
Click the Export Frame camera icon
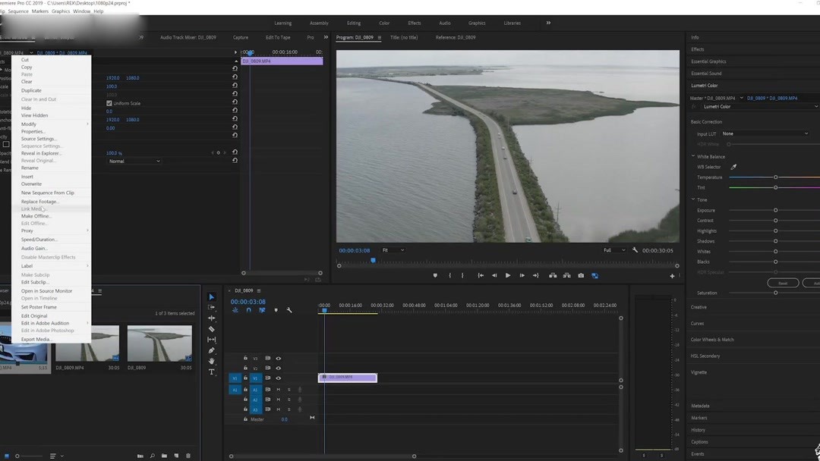[x=581, y=276]
